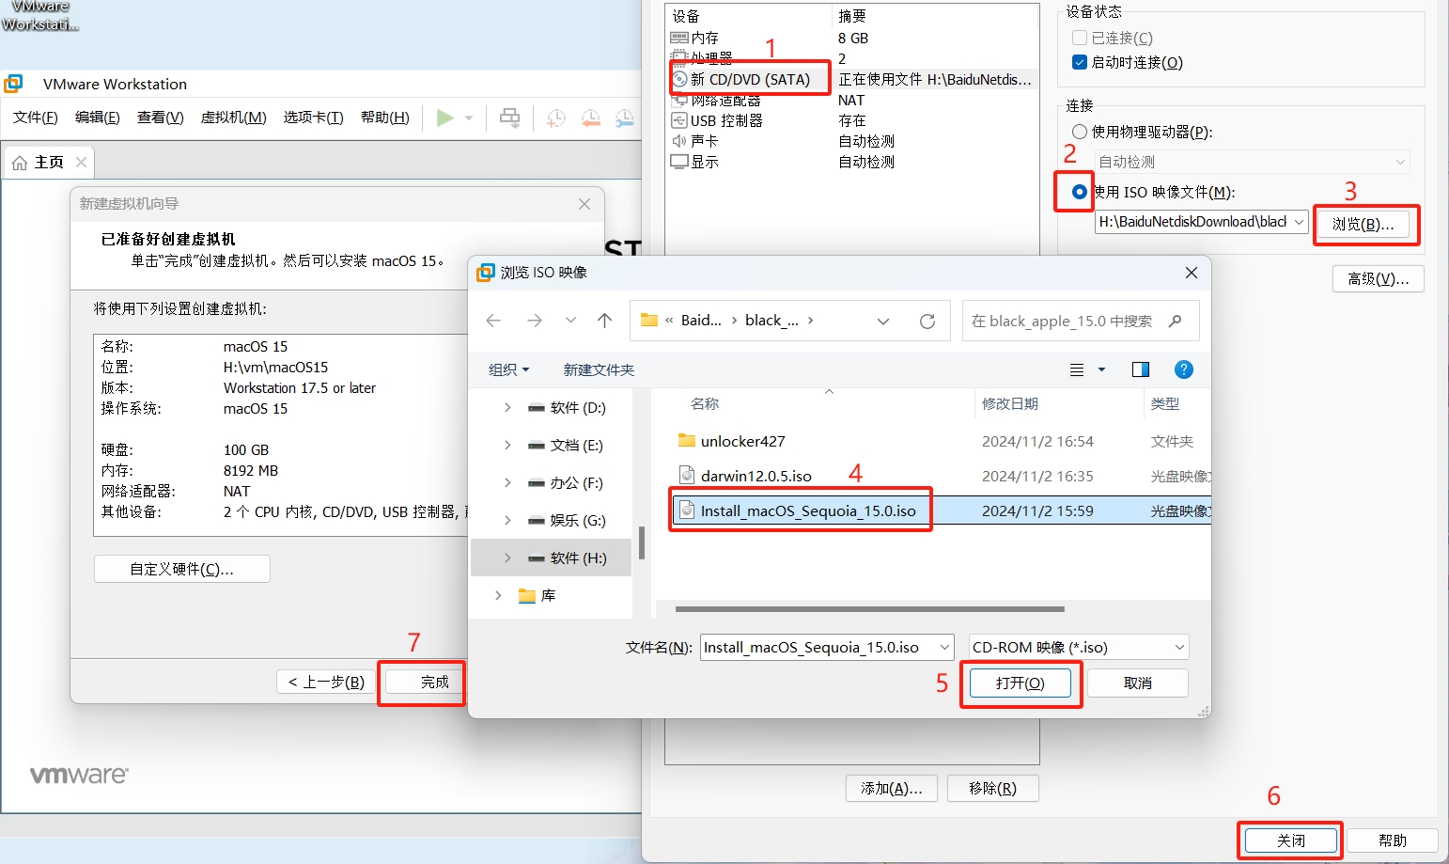Viewport: 1449px width, 864px height.
Task: Click the 高级(V)... button
Action: pyautogui.click(x=1378, y=278)
